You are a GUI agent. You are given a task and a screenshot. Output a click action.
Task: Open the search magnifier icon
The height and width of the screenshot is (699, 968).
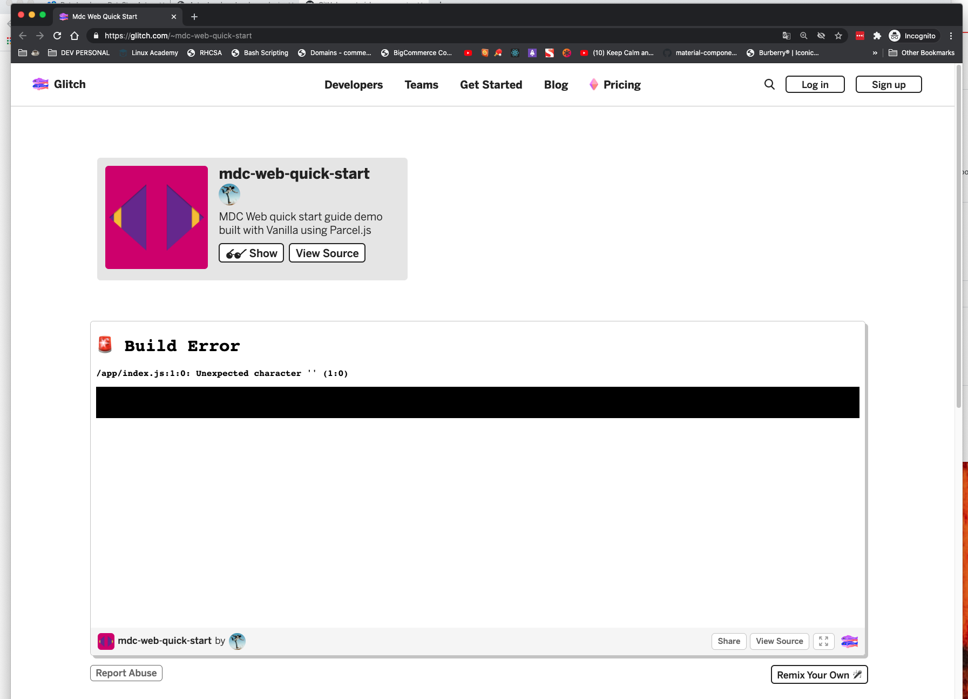(769, 84)
